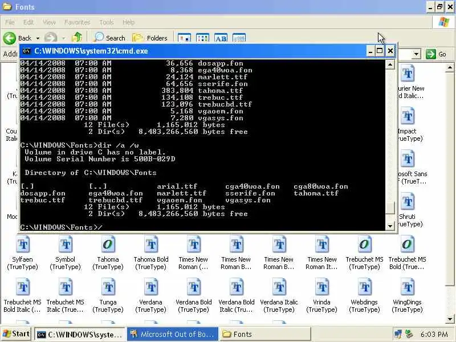Expand the address bar dropdown arrow
The height and width of the screenshot is (342, 456).
pyautogui.click(x=417, y=54)
